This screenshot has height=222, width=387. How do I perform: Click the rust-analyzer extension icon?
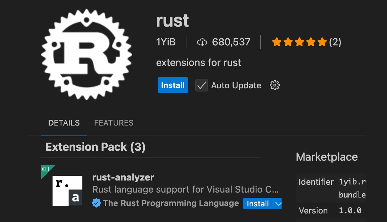[67, 191]
